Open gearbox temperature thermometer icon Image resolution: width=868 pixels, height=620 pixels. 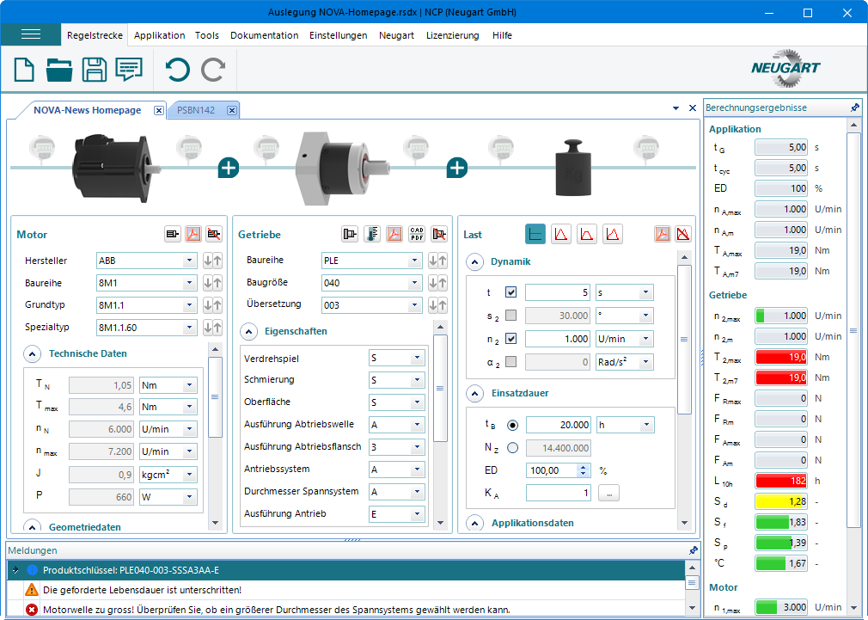[372, 235]
